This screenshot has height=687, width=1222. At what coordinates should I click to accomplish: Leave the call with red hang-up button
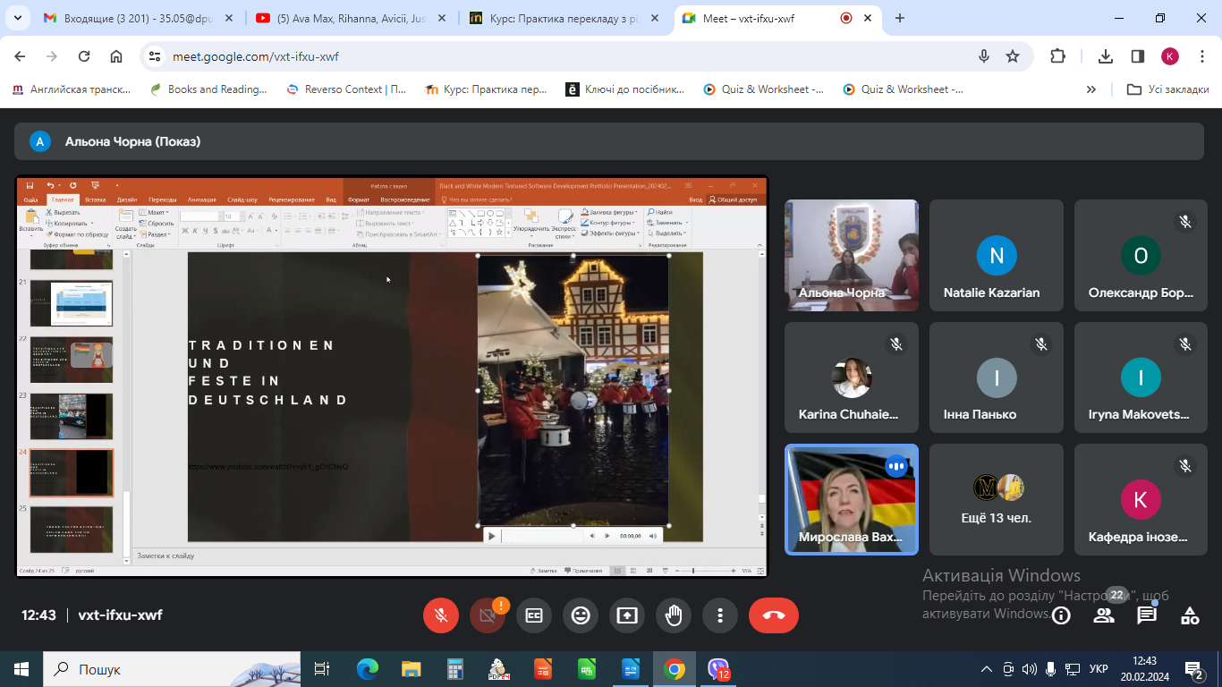pyautogui.click(x=774, y=615)
